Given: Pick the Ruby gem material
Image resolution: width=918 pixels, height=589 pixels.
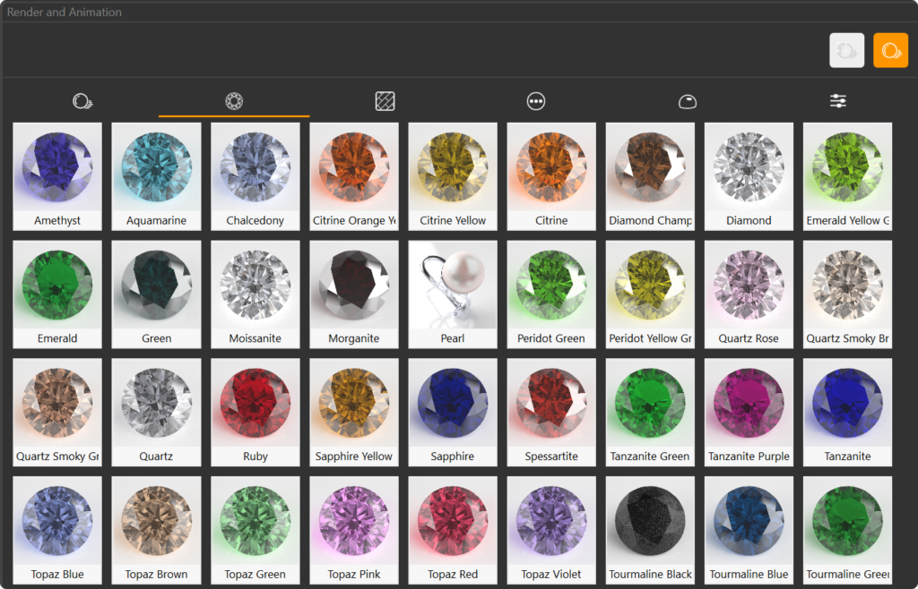Looking at the screenshot, I should tap(255, 412).
